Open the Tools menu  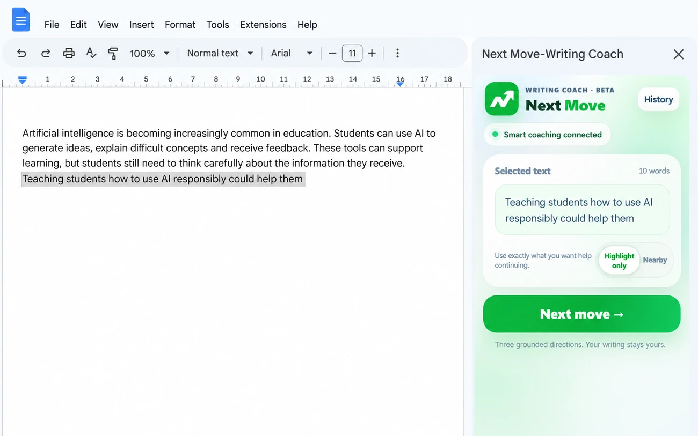pyautogui.click(x=218, y=25)
